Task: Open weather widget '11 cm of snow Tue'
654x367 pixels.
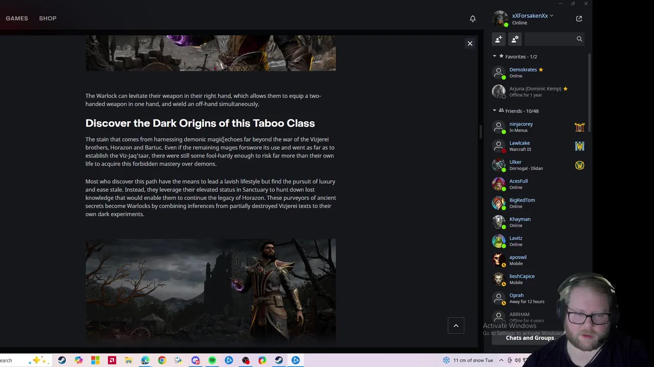Action: [468, 360]
